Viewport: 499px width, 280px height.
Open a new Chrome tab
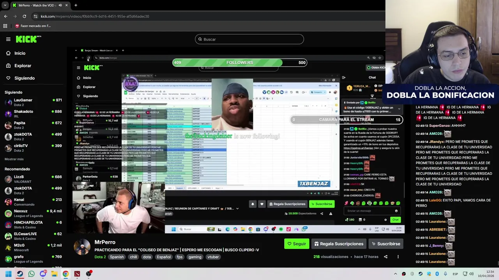76,5
